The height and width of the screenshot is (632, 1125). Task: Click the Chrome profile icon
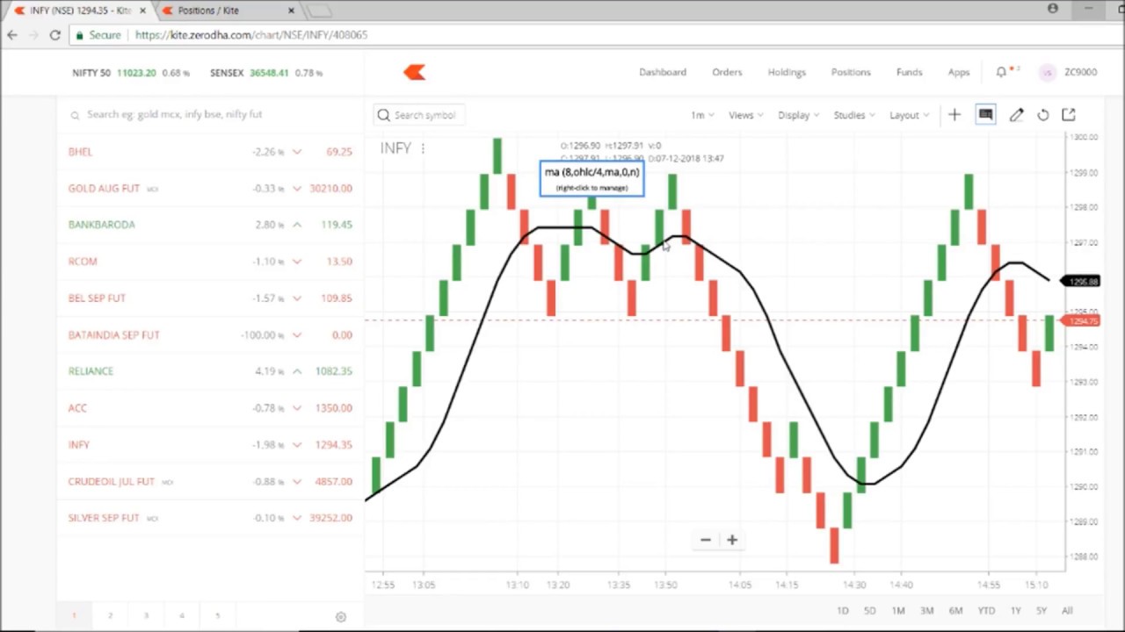click(x=1053, y=9)
